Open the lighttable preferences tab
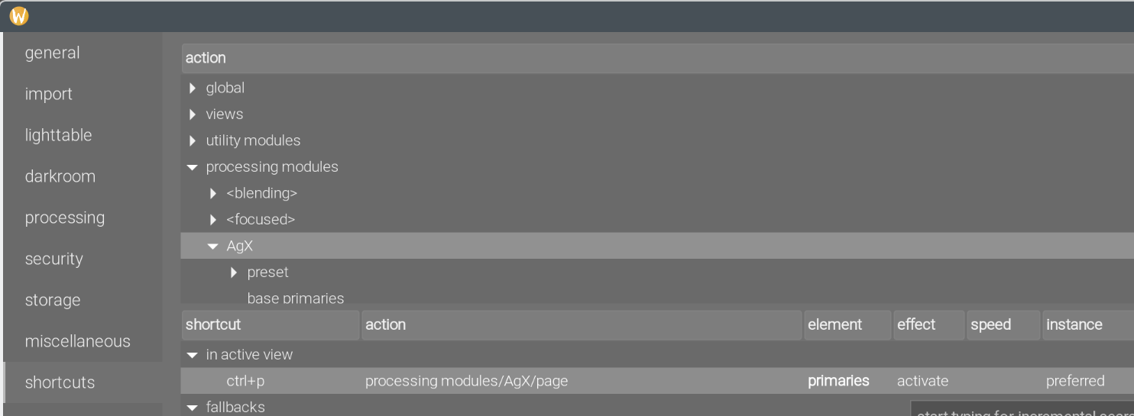The height and width of the screenshot is (416, 1134). point(58,135)
